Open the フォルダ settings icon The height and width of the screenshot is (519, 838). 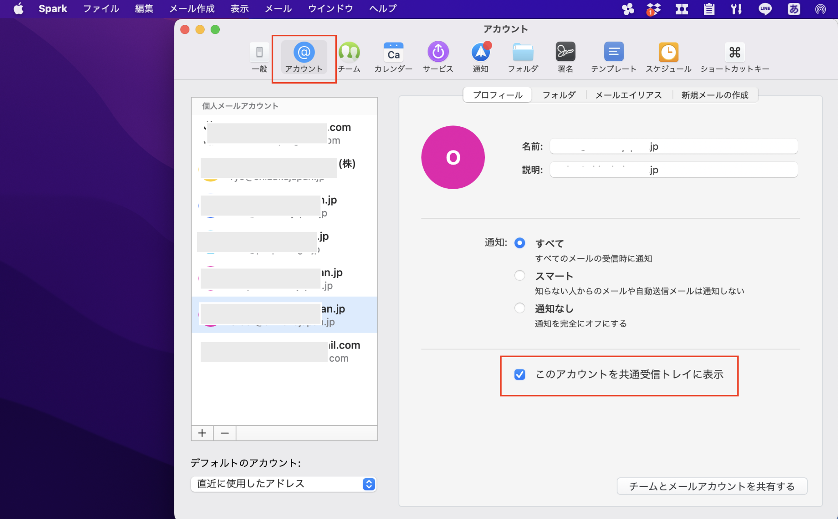point(523,57)
